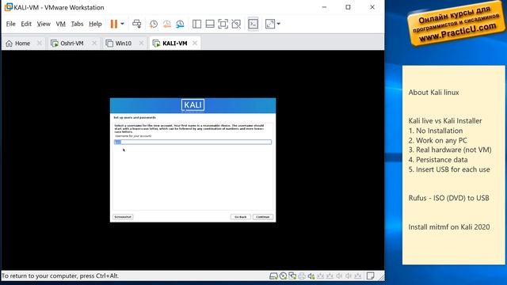Viewport: 507px width, 285px height.
Task: Take a snapshot of the VM
Action: click(x=154, y=24)
